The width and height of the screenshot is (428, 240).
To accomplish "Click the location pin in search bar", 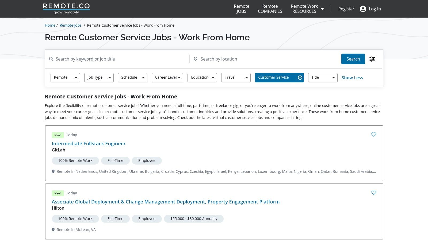I will coord(196,59).
